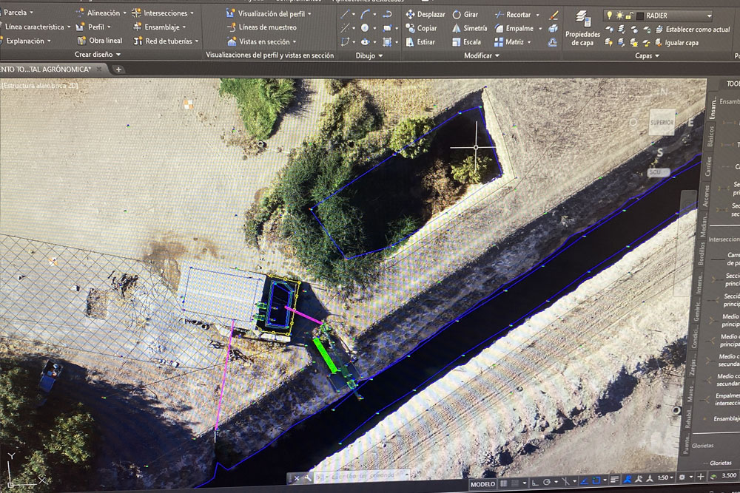The image size is (740, 493).
Task: Click the Copiar tool icon
Action: pos(410,29)
